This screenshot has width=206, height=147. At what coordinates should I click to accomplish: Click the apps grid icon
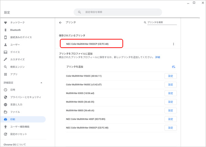click(5, 74)
